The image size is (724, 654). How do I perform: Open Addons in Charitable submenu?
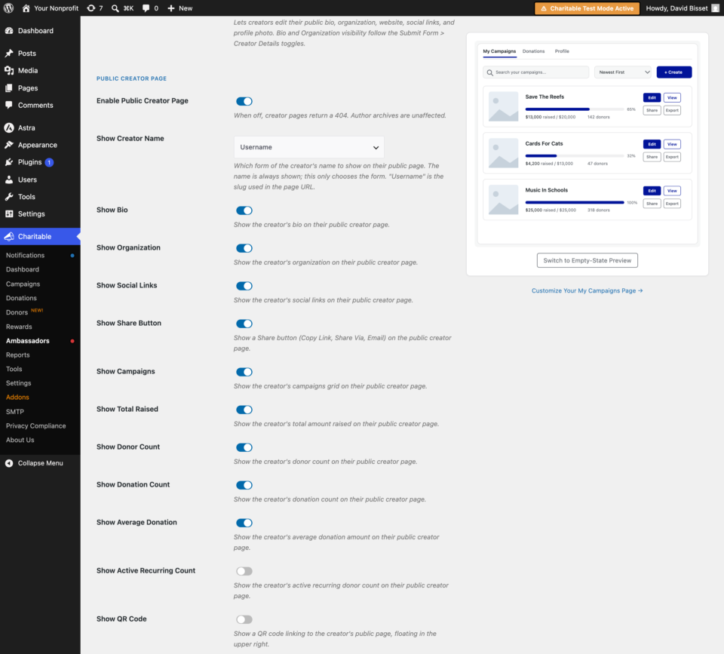coord(17,398)
